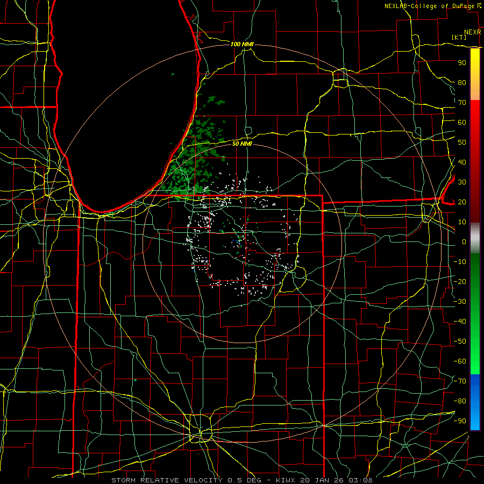Image resolution: width=484 pixels, height=484 pixels.
Task: Select the 50 NMI range ring label
Action: pos(242,144)
